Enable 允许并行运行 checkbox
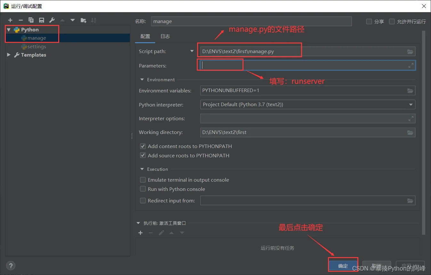 [392, 21]
